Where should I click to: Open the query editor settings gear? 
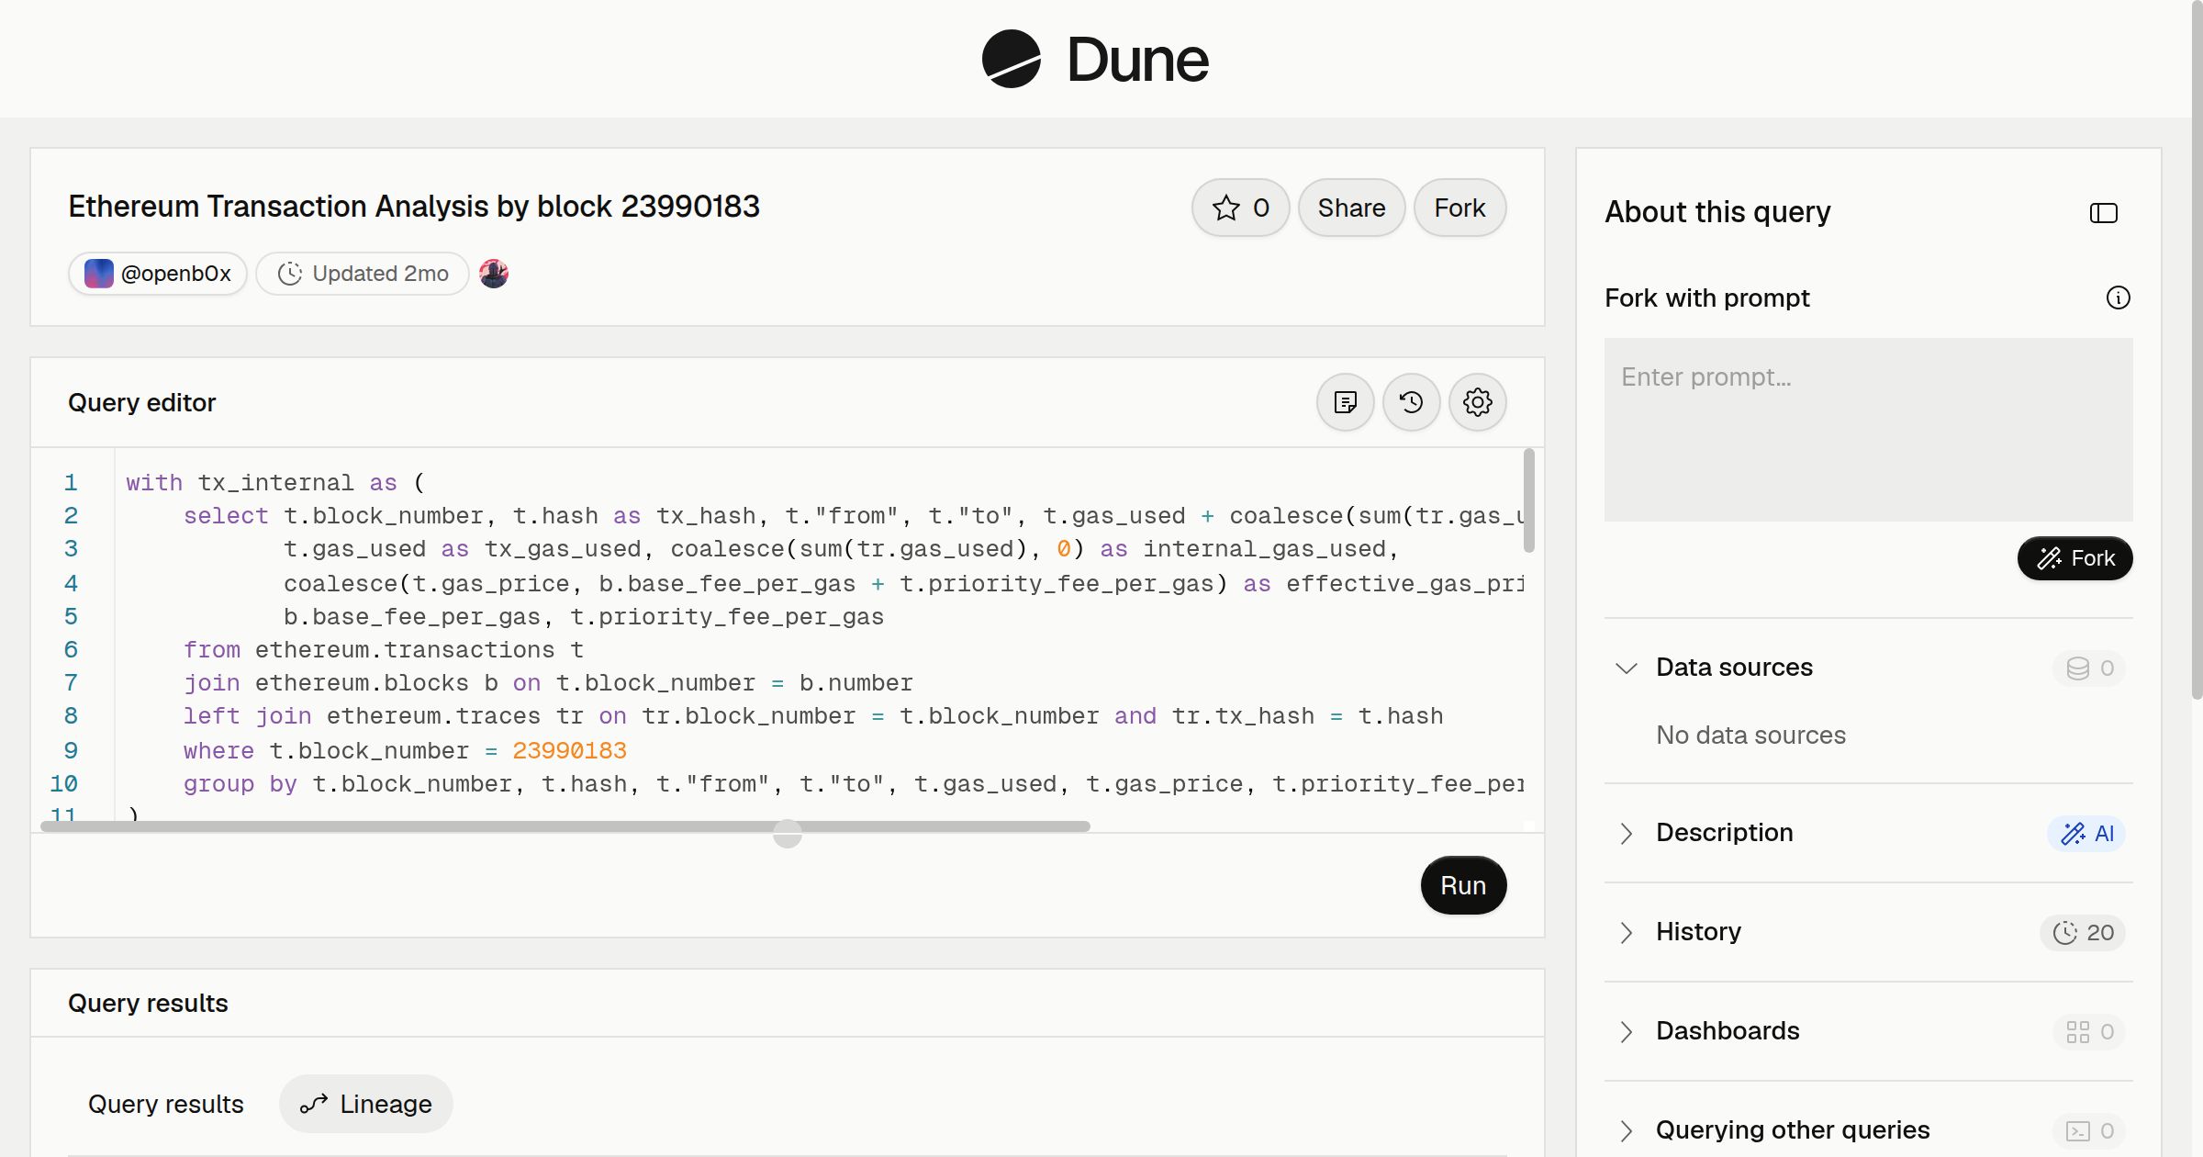click(x=1478, y=402)
